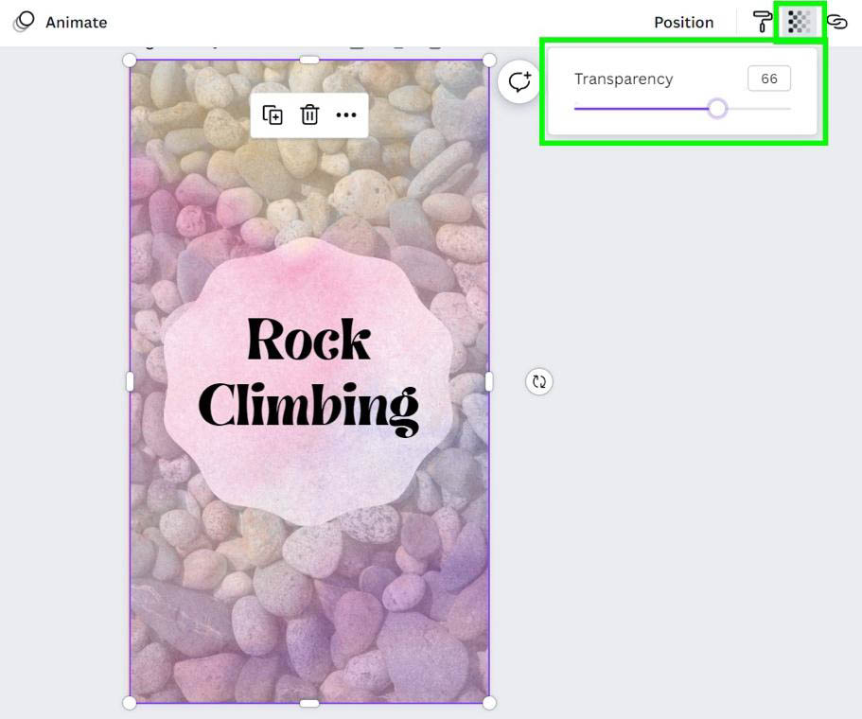
Task: Select the Copy style paint roller icon
Action: pos(762,22)
